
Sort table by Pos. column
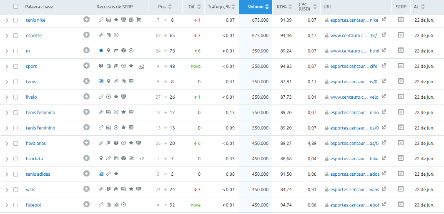[165, 7]
